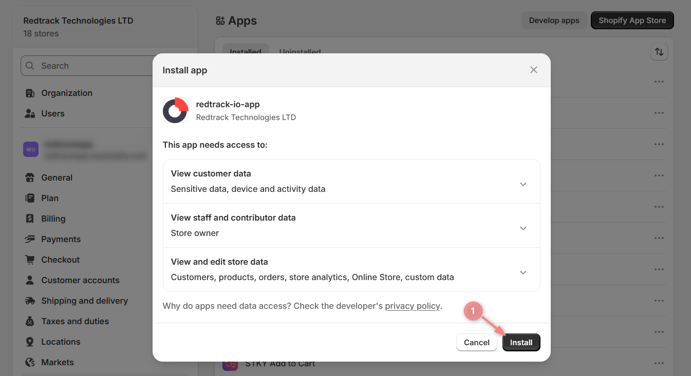Screen dimensions: 691x376
Task: Select the RED store avatar entry
Action: click(x=31, y=150)
